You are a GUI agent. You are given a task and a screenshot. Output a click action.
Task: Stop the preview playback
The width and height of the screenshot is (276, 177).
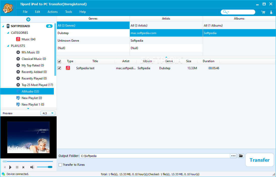17,167
